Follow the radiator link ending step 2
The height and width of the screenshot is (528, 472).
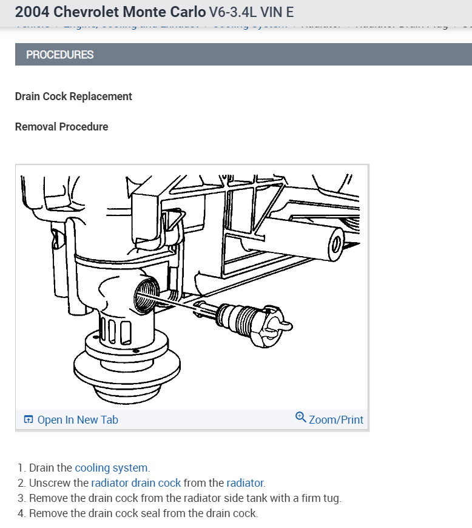(244, 483)
